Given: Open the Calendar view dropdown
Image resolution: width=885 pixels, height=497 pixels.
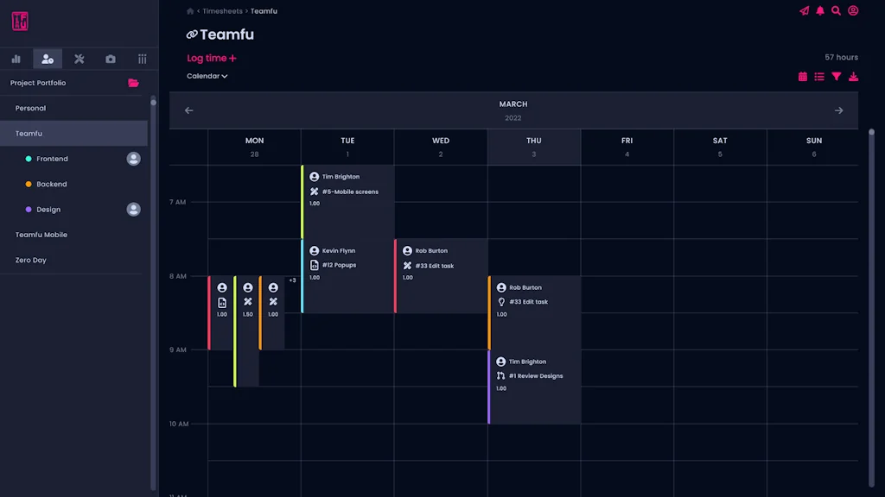Looking at the screenshot, I should pos(207,75).
